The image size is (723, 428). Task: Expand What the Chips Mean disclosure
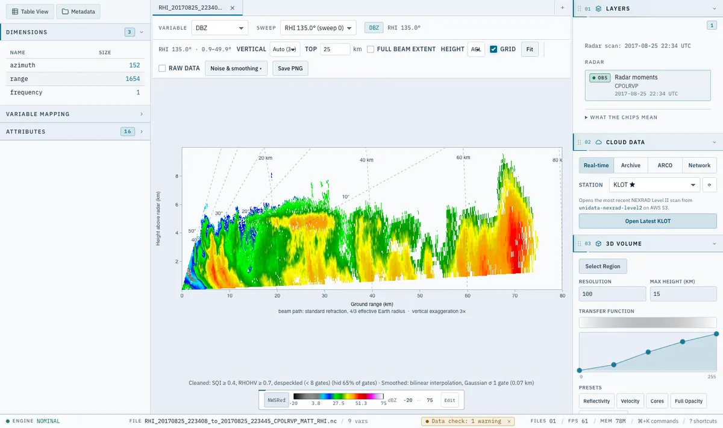(x=621, y=117)
